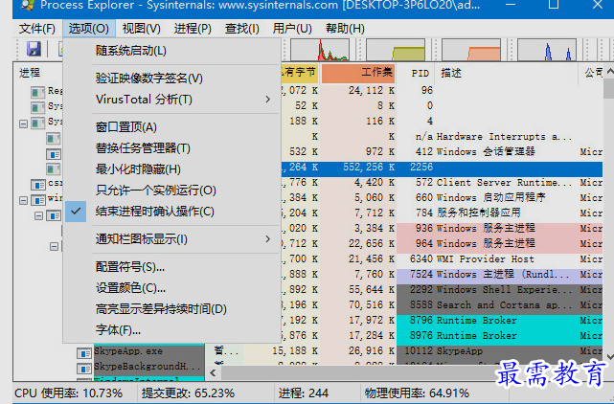Select the Client Server Runtime row
This screenshot has width=614, height=404.
coord(442,183)
